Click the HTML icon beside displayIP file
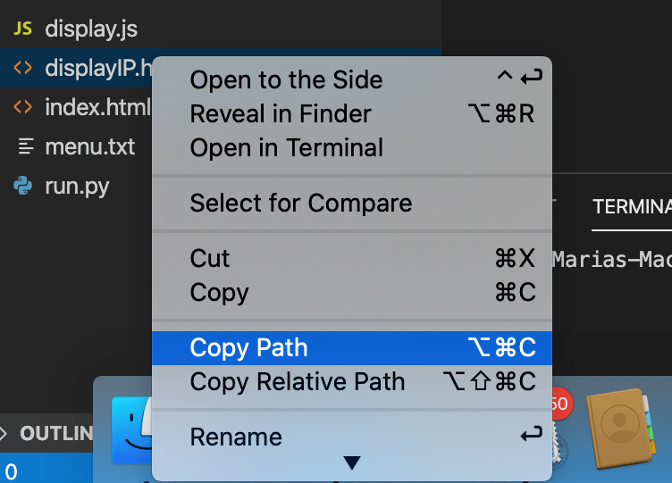The height and width of the screenshot is (483, 672). tap(23, 68)
